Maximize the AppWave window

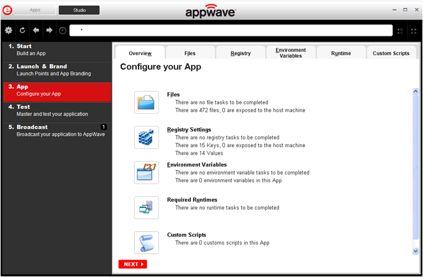click(x=405, y=10)
